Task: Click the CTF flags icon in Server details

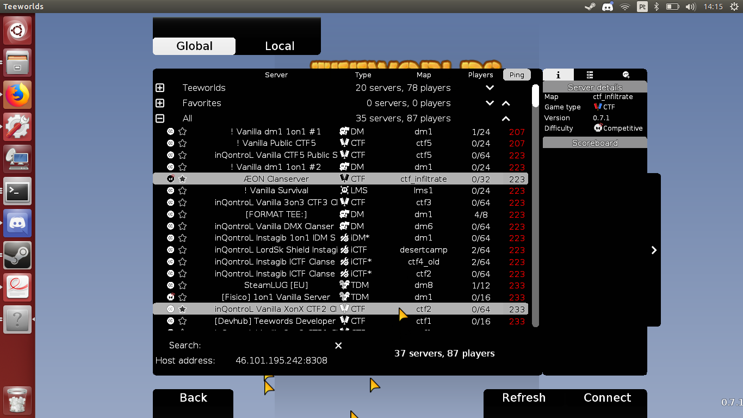Action: coord(598,107)
